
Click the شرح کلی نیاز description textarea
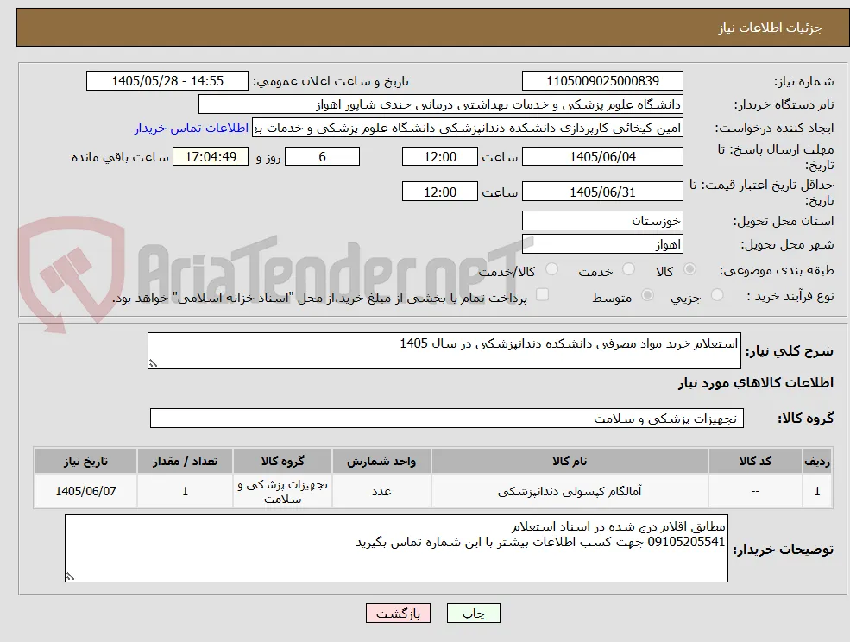(444, 351)
